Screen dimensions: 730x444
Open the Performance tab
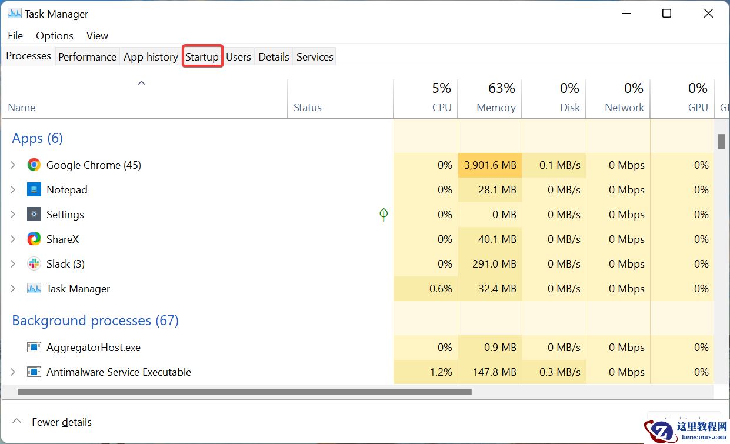[x=87, y=57]
